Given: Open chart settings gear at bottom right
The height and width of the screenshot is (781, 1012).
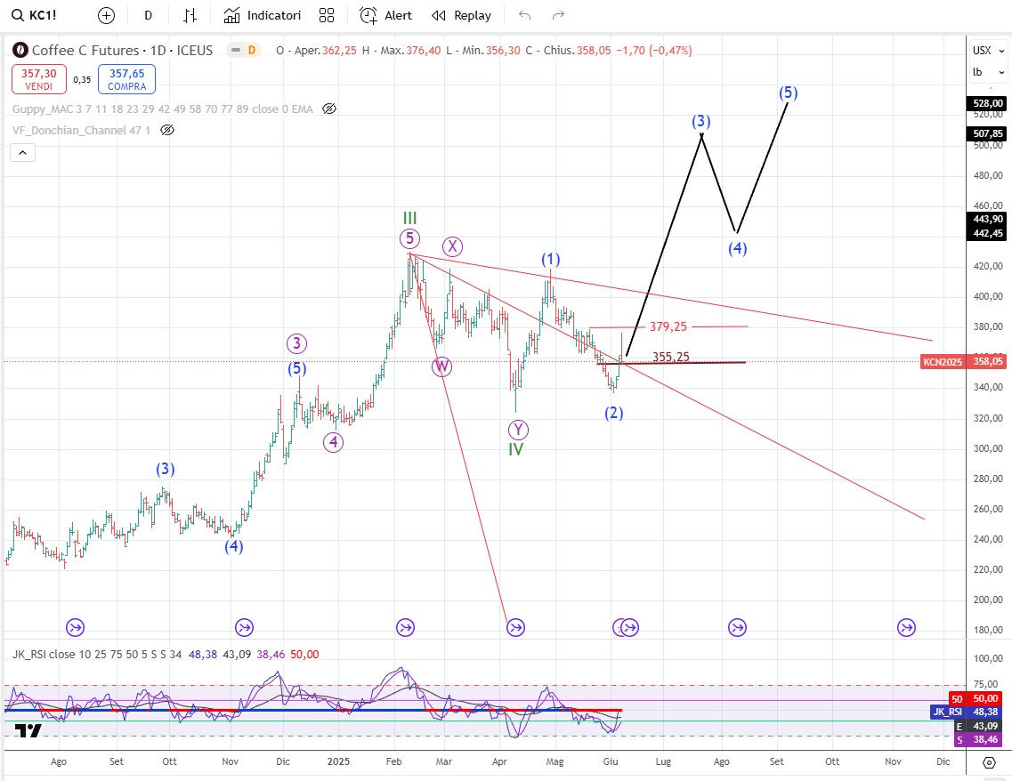Looking at the screenshot, I should click(988, 762).
